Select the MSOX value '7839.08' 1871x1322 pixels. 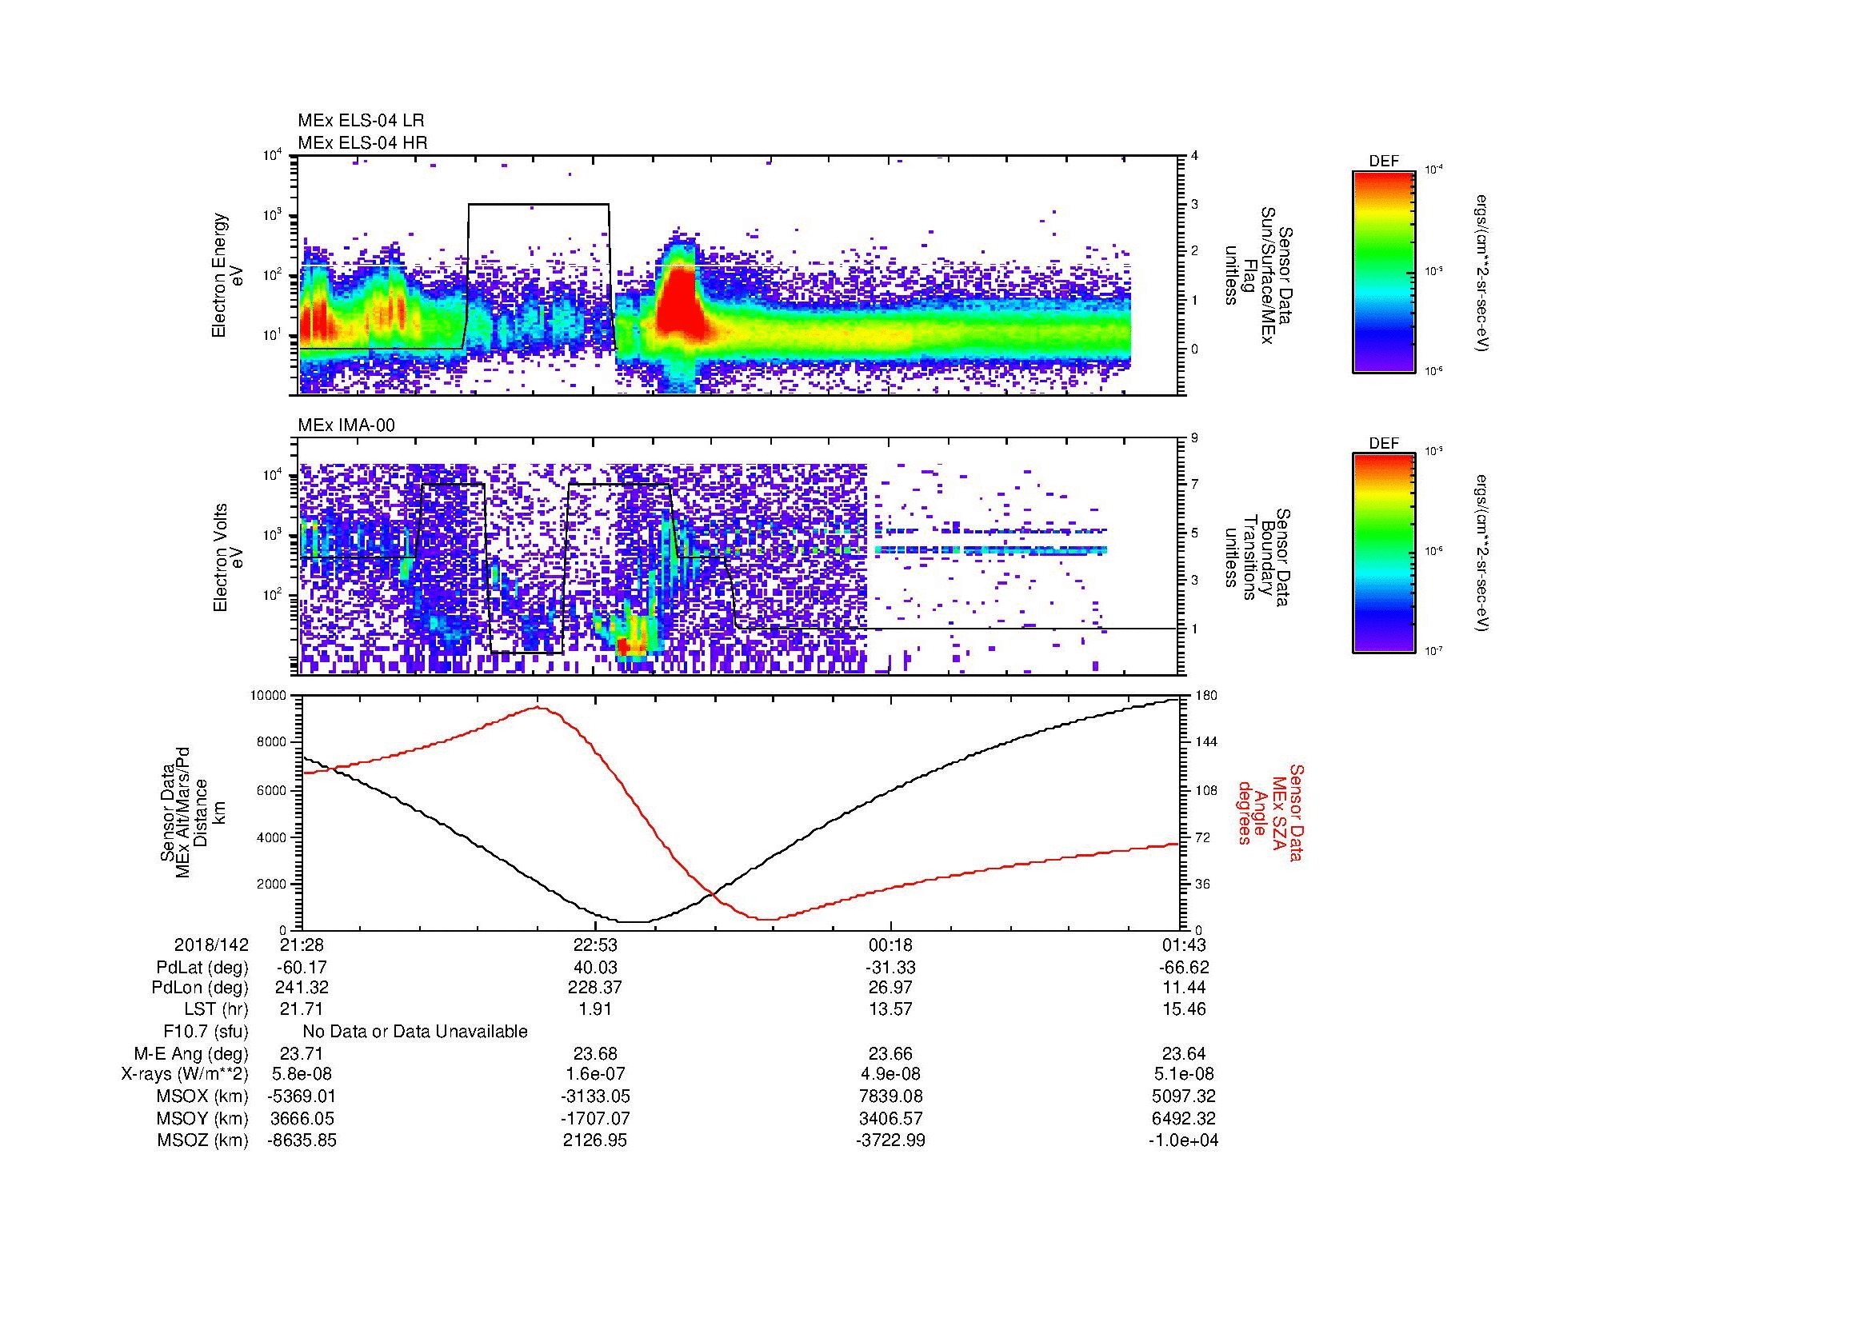click(x=890, y=1096)
